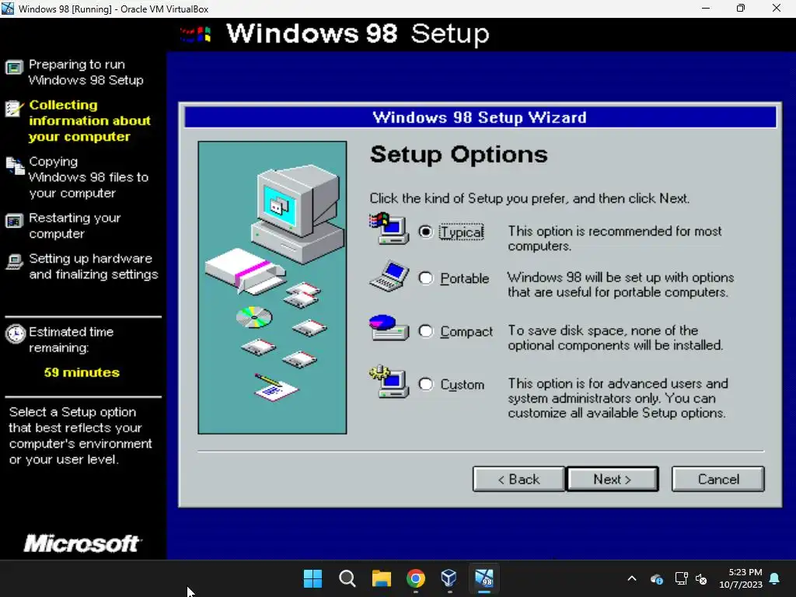Choose the Compact setup radio button

pos(425,331)
